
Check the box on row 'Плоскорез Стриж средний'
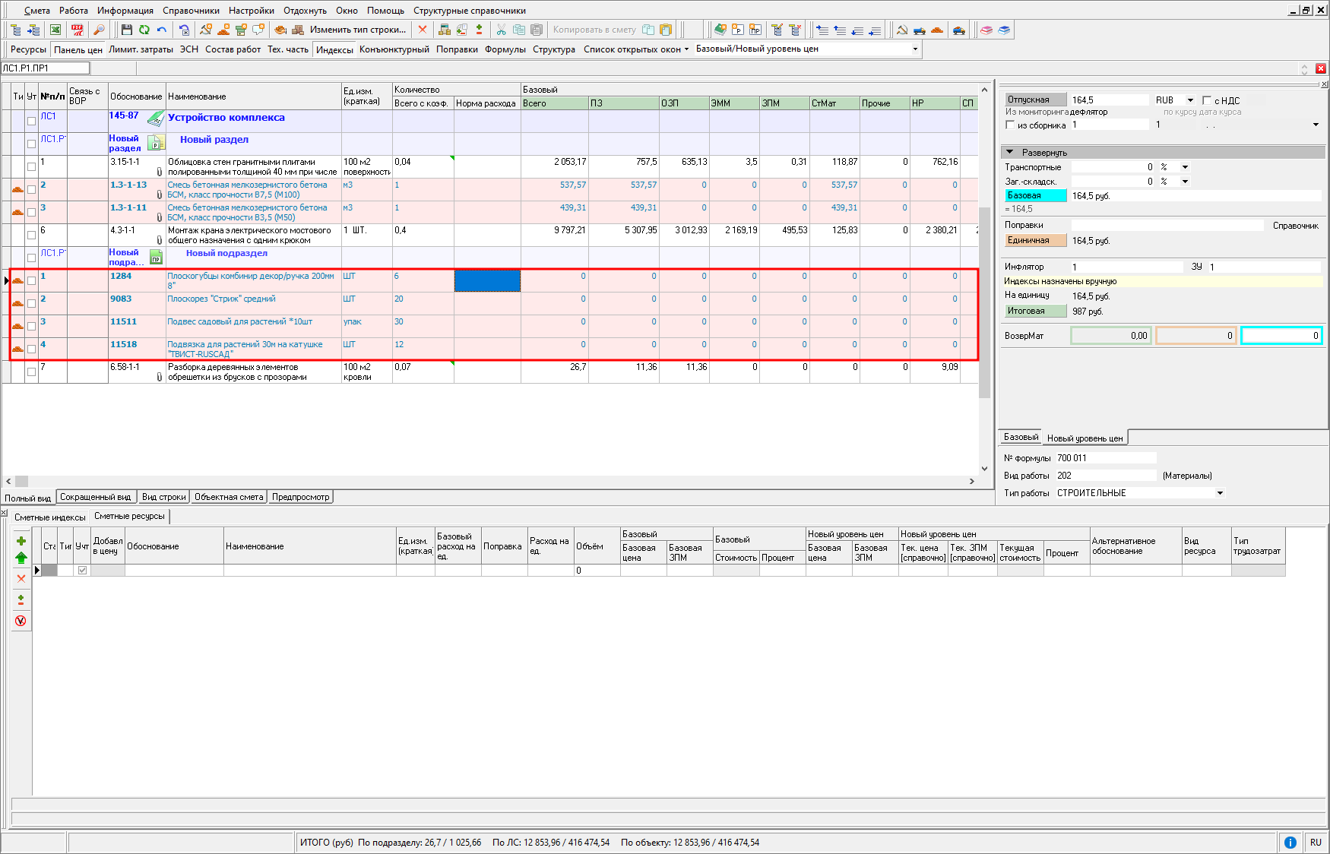click(x=31, y=303)
